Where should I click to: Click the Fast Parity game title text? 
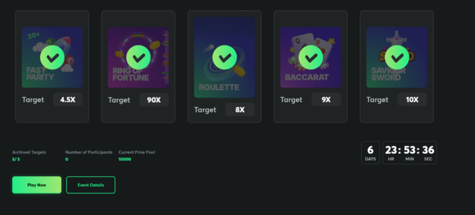click(40, 74)
